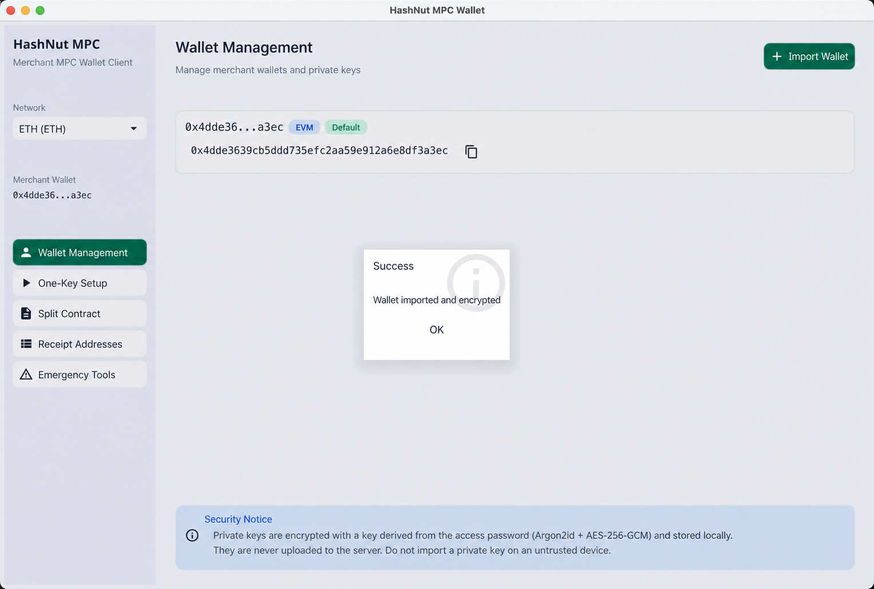Click the document icon beside Split Contract
The image size is (874, 589).
26,313
